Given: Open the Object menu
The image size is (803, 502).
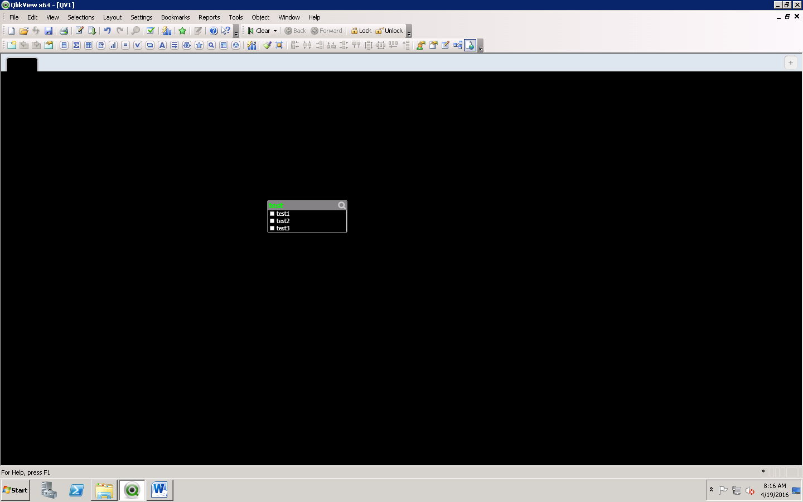Looking at the screenshot, I should click(x=260, y=17).
